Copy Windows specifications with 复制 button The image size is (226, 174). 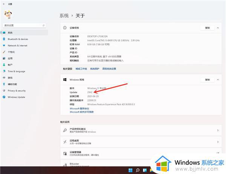click(x=208, y=80)
